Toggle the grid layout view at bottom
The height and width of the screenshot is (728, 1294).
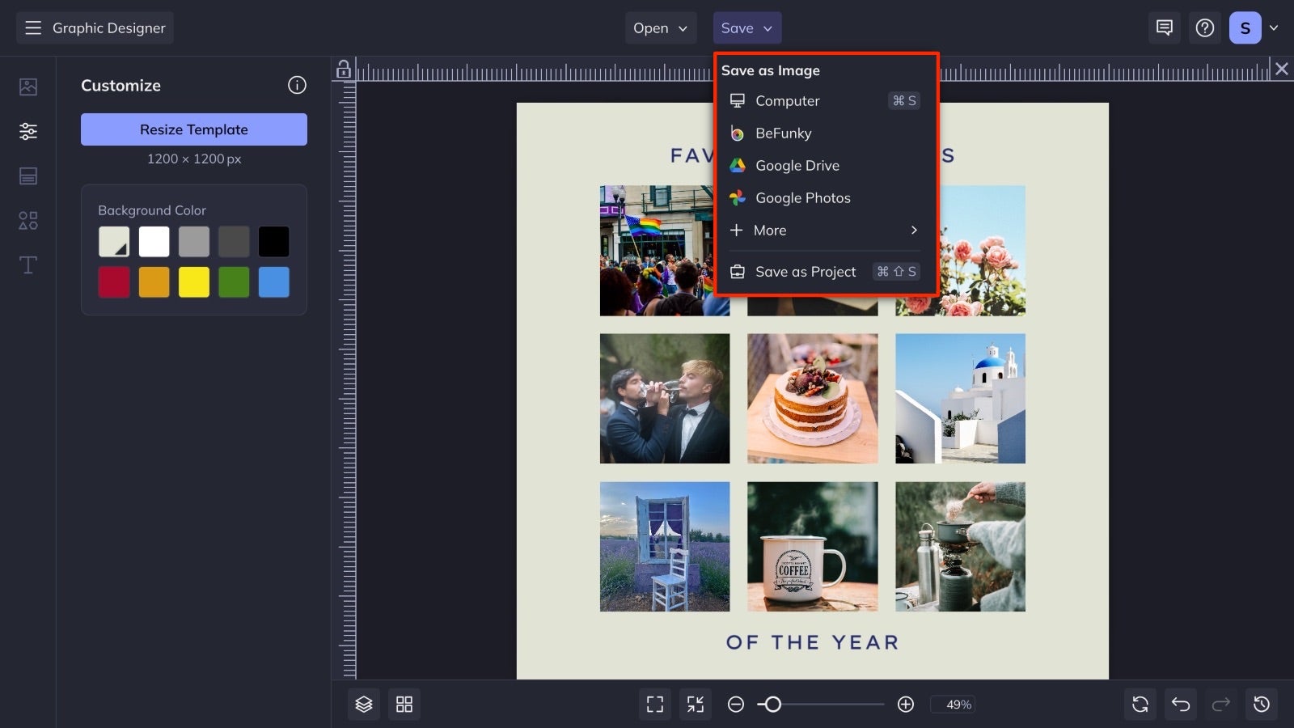point(405,704)
